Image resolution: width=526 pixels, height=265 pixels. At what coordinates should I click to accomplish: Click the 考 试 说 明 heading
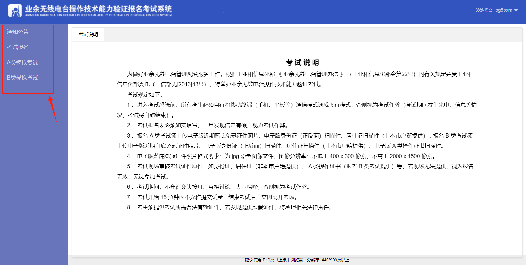point(302,63)
